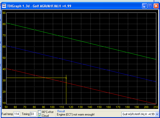This screenshot has width=160, height=118.
Task: Click the y-axis label 60
Action: click(x=4, y=47)
